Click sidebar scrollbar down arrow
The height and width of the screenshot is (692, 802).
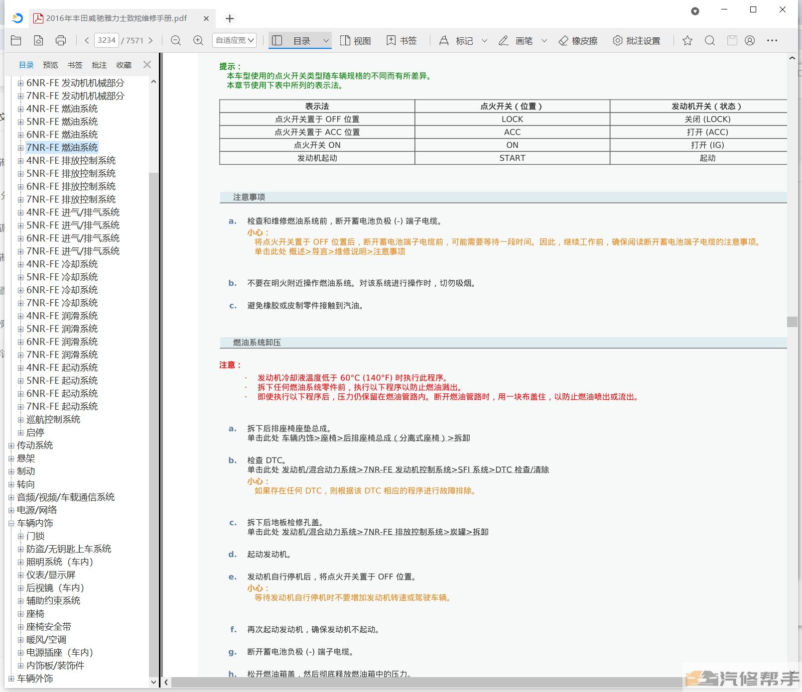(x=153, y=682)
